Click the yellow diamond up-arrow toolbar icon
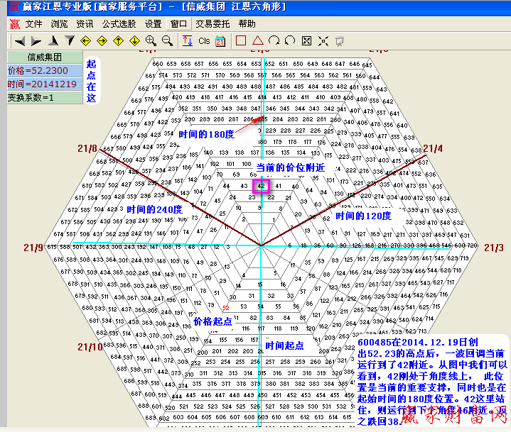The width and height of the screenshot is (511, 432). click(x=119, y=40)
